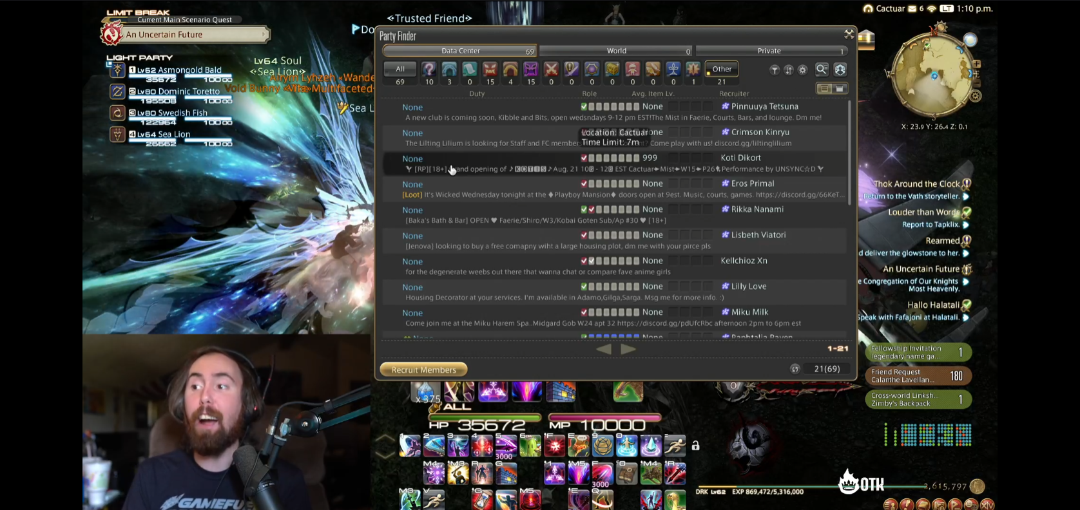Use the Sprint action on hotbar
The width and height of the screenshot is (1080, 510).
675,445
